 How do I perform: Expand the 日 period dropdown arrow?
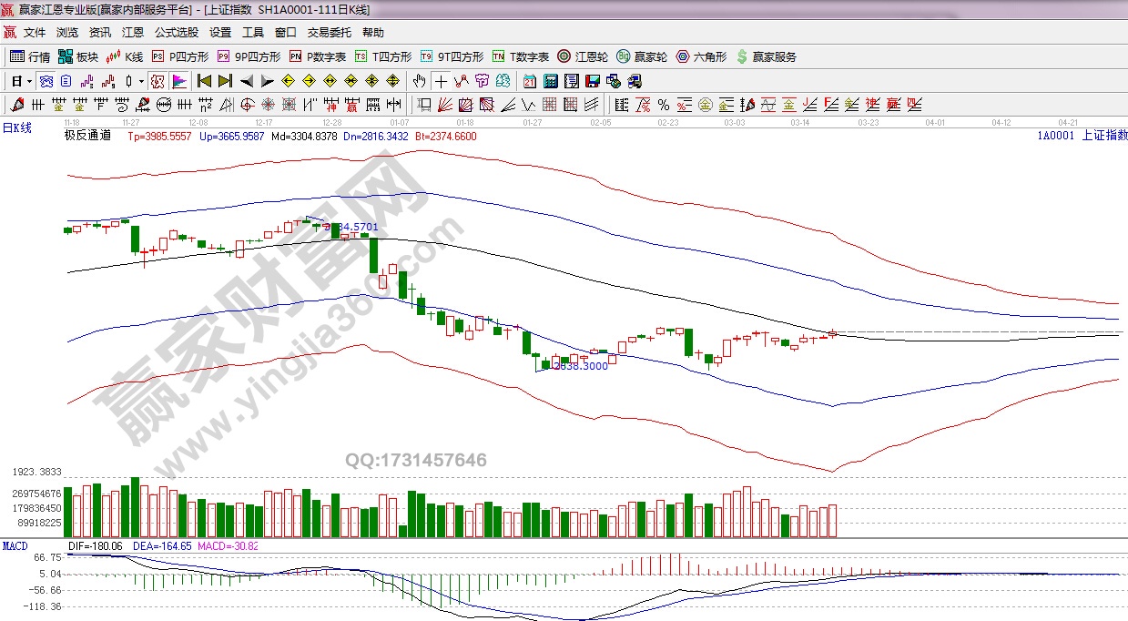click(28, 81)
